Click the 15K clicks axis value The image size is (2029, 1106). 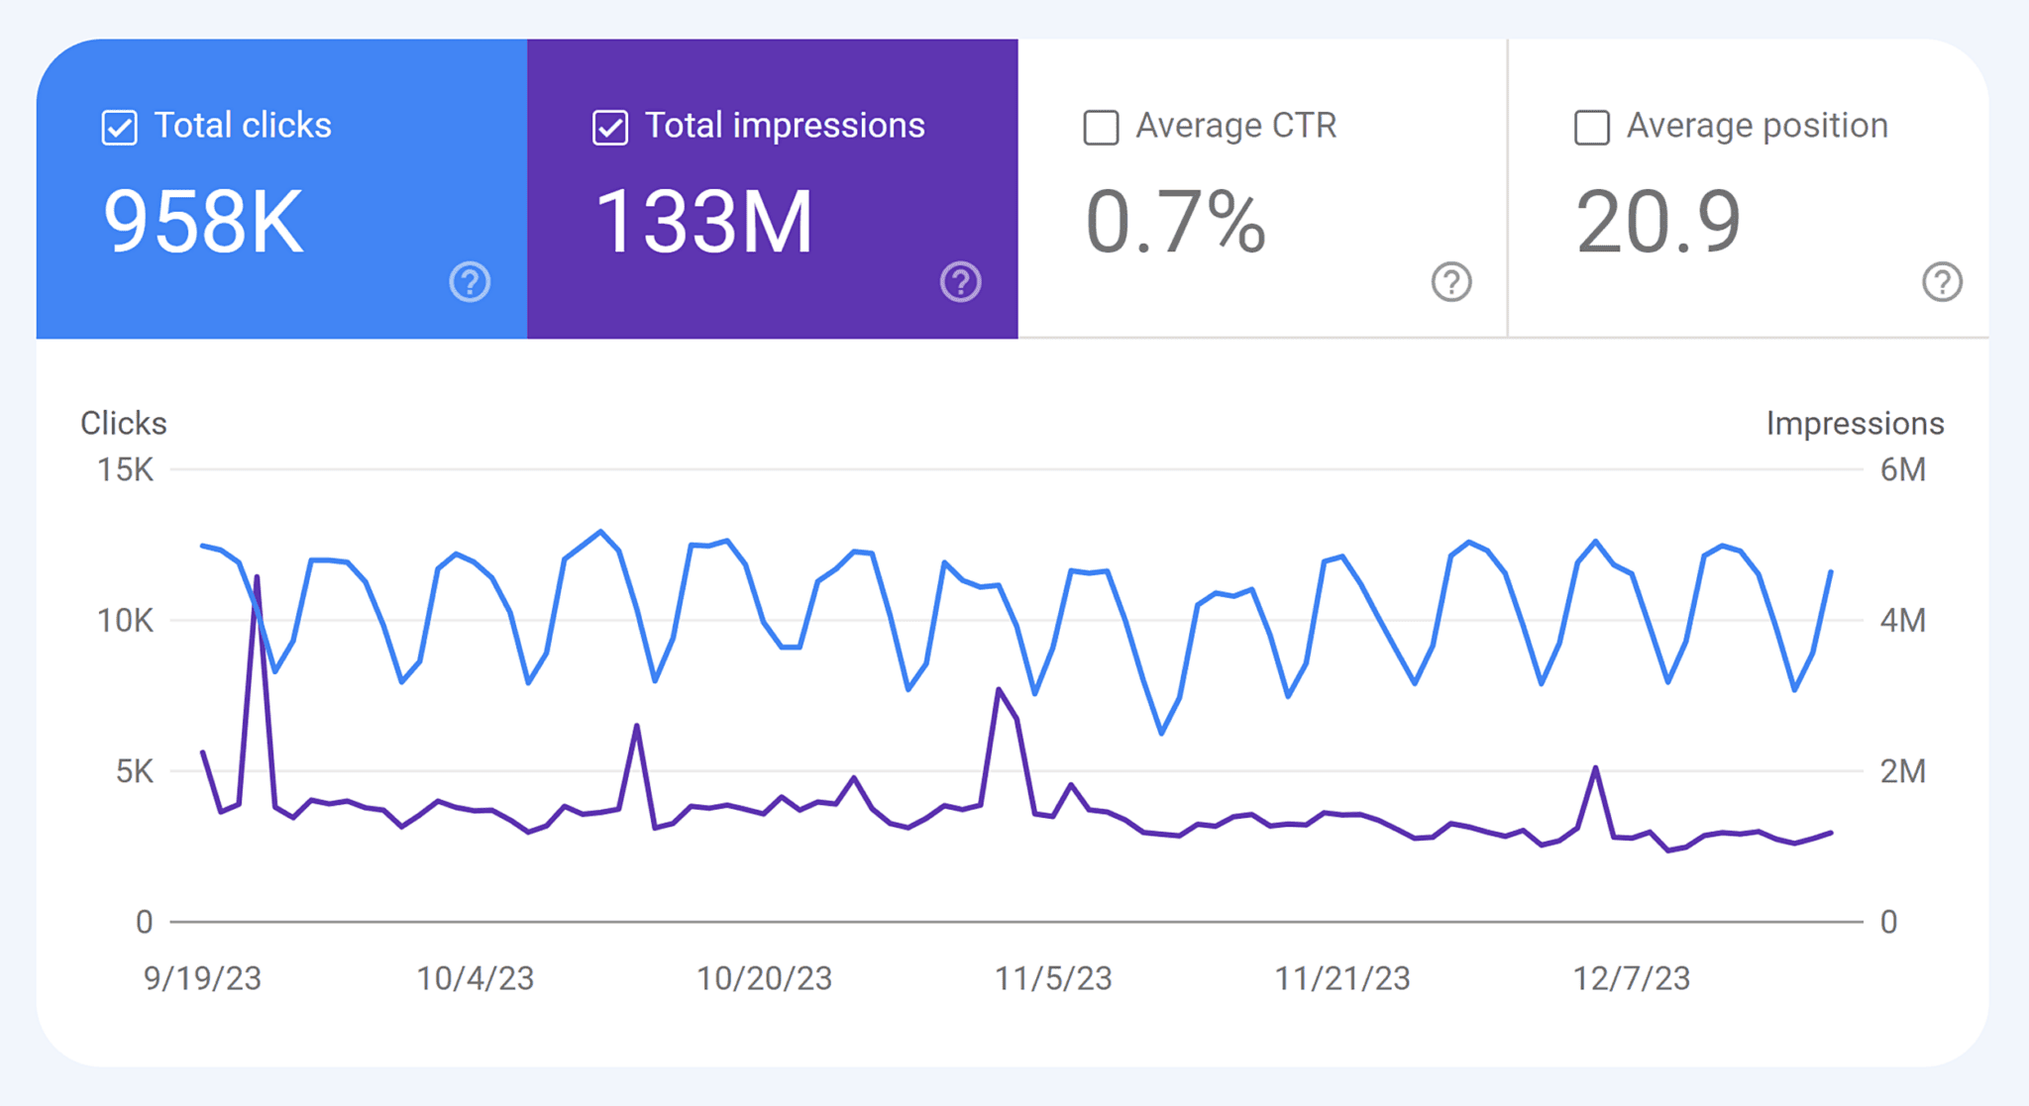tap(128, 470)
